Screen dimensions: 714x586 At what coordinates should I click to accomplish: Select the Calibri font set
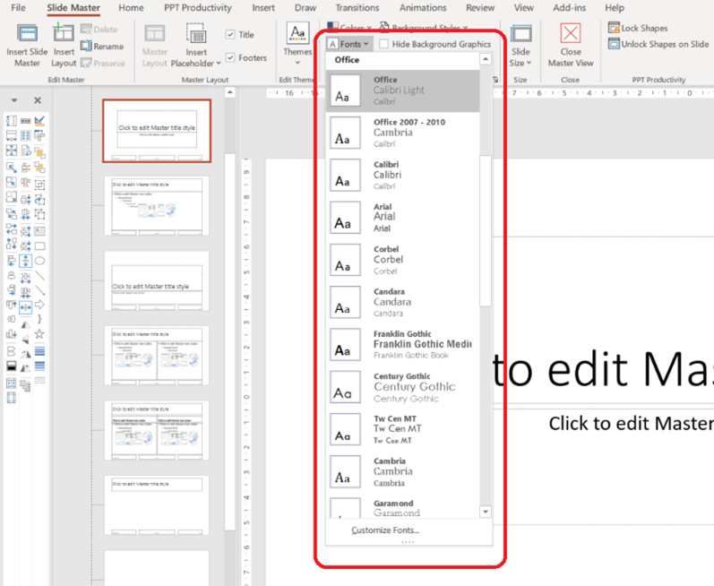pos(402,176)
